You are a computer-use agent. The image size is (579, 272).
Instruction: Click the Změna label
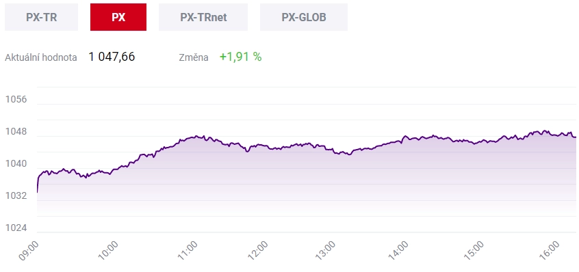[x=194, y=57]
